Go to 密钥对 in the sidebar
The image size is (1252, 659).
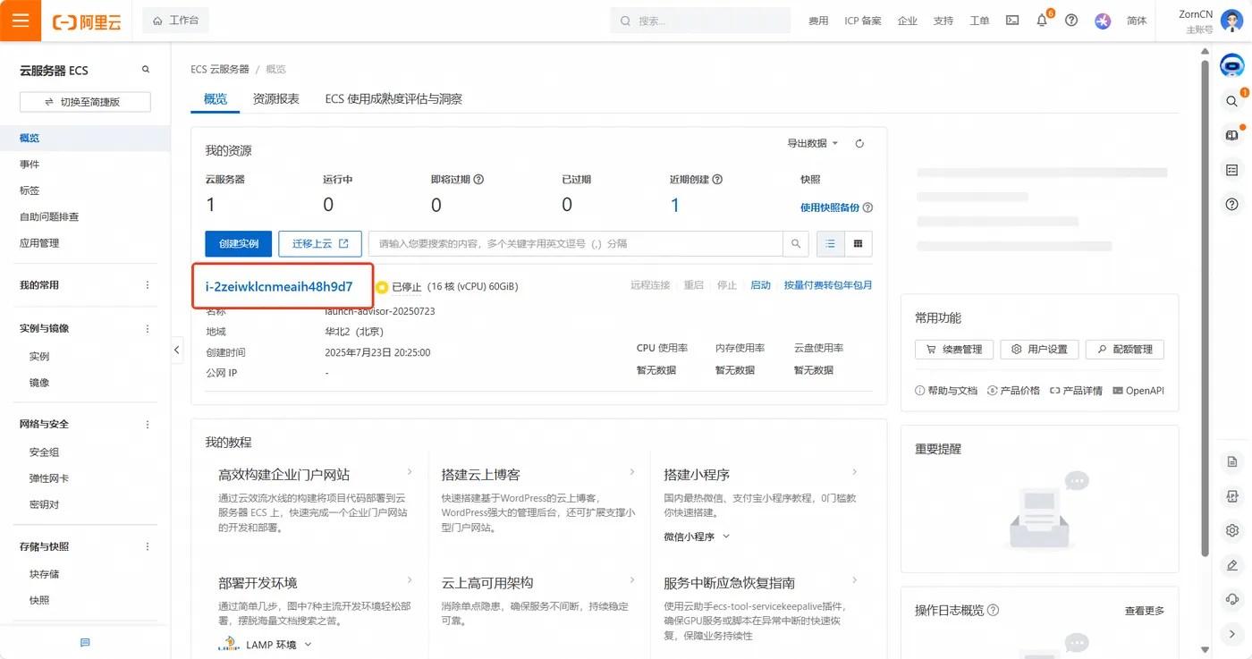point(44,504)
